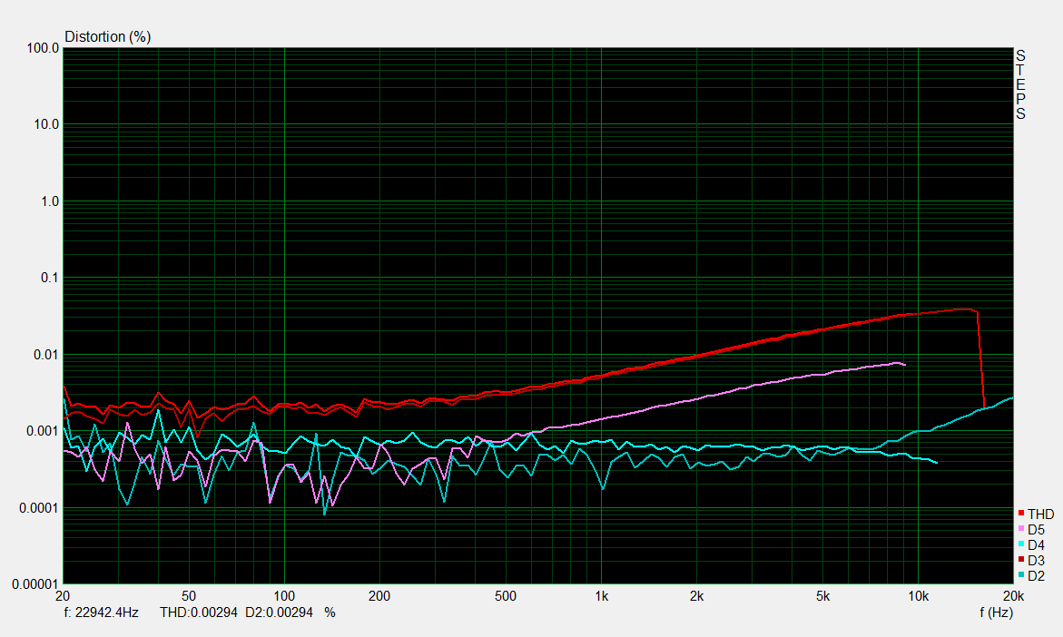Click the 0.0001 y-axis label
Image resolution: width=1063 pixels, height=637 pixels.
coord(39,508)
